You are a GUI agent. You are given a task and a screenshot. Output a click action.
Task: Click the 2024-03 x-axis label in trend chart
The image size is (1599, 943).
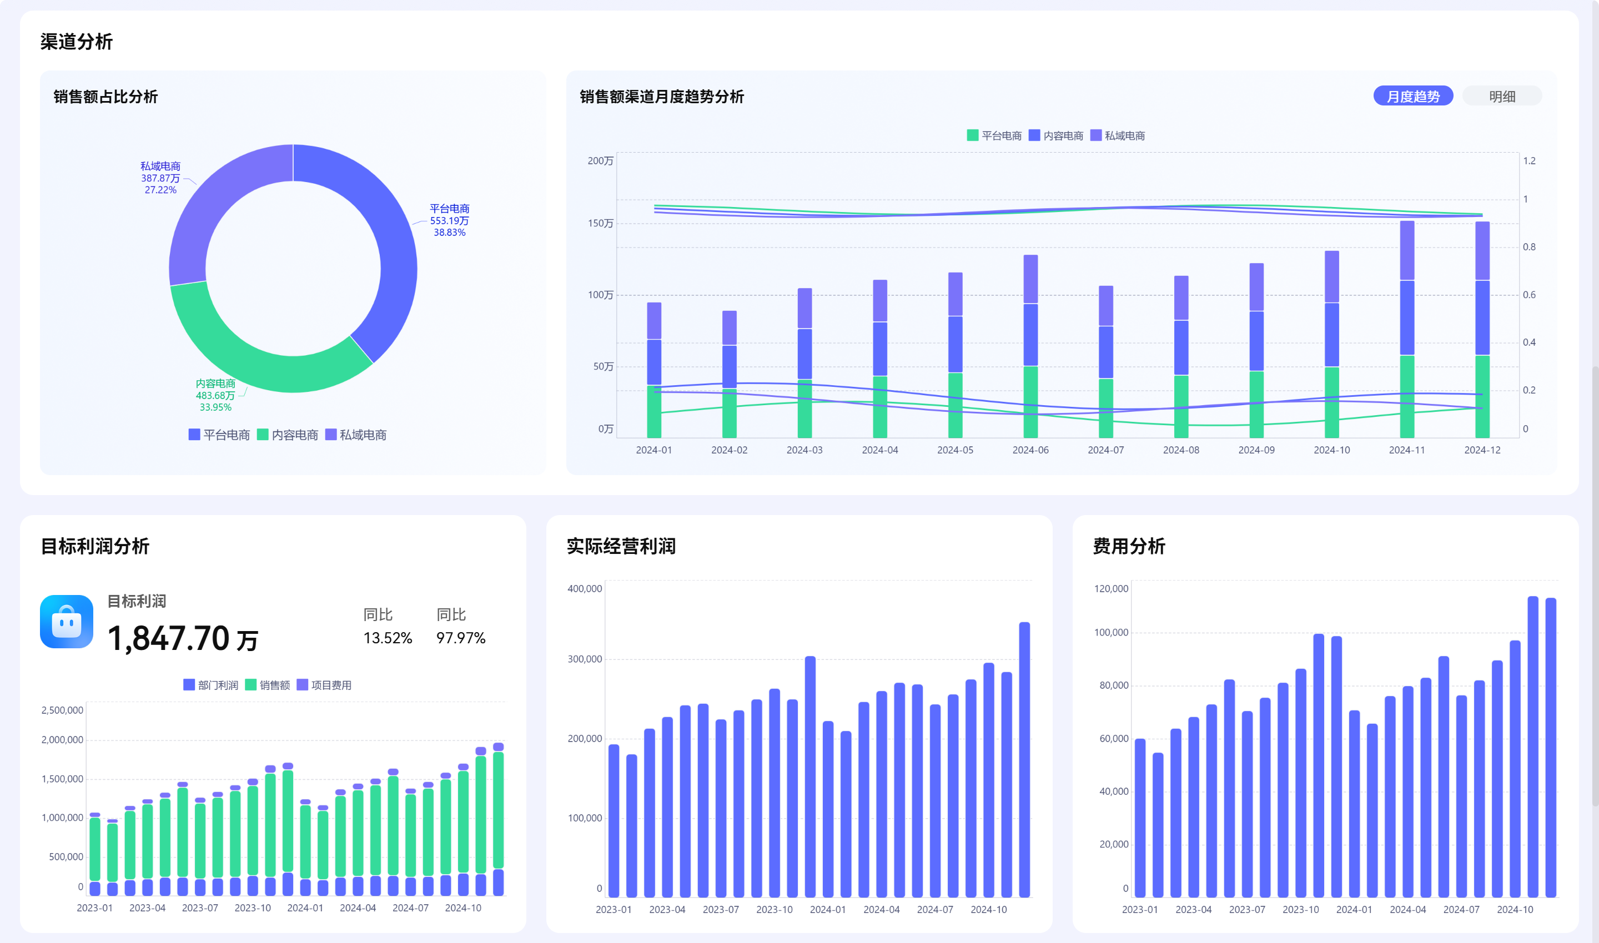(x=804, y=450)
